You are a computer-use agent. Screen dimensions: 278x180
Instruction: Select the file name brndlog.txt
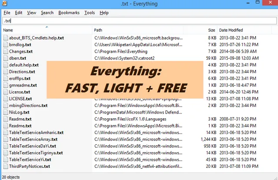point(20,44)
